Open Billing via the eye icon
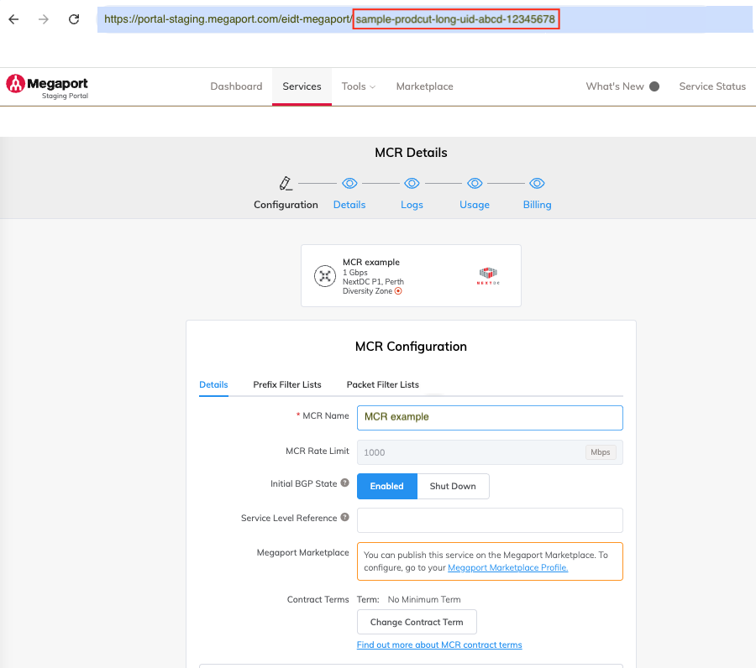Screen dimensions: 756x668 pyautogui.click(x=537, y=183)
